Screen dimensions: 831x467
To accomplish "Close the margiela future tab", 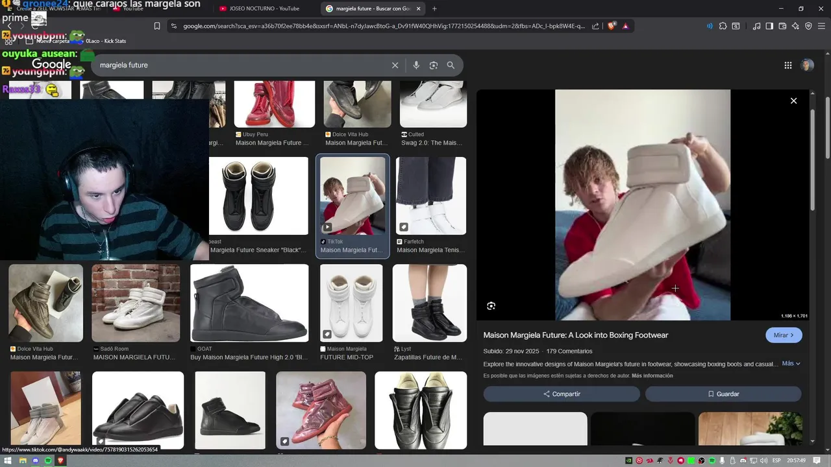I will click(419, 8).
